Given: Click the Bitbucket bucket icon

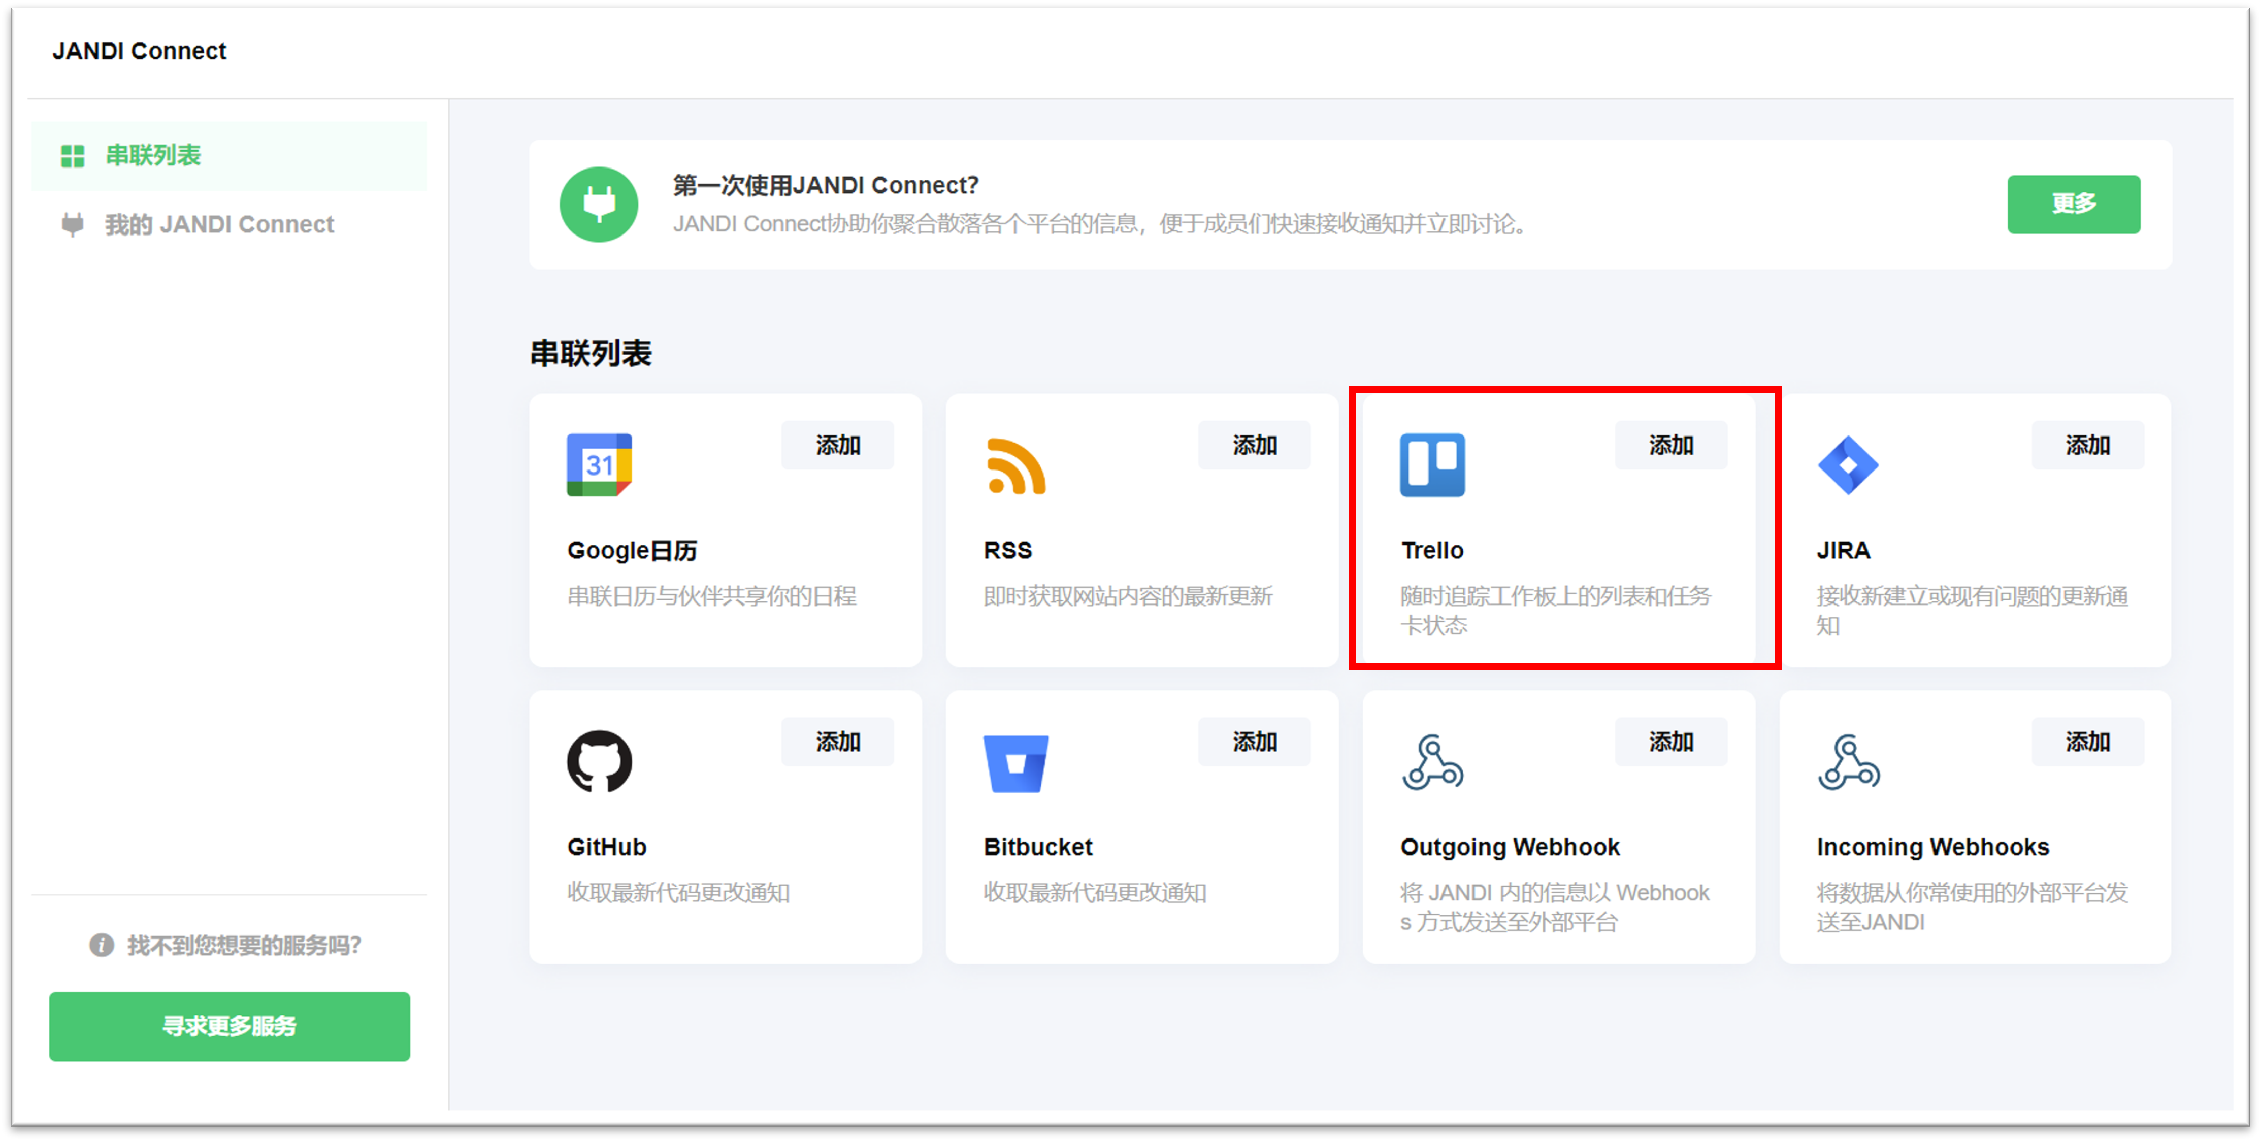Looking at the screenshot, I should pos(1015,763).
